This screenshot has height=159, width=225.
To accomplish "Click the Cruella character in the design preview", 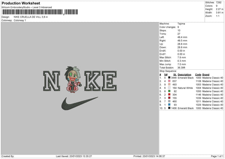I will click(x=73, y=79).
